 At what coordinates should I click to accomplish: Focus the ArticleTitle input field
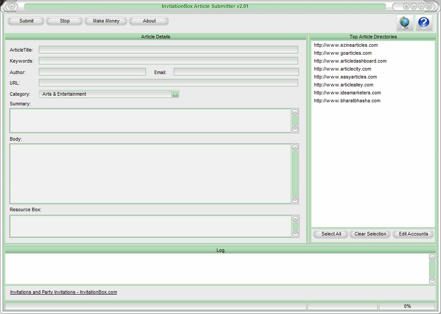[x=168, y=50]
